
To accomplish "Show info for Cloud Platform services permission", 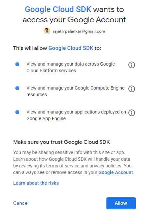I will coord(132,65).
